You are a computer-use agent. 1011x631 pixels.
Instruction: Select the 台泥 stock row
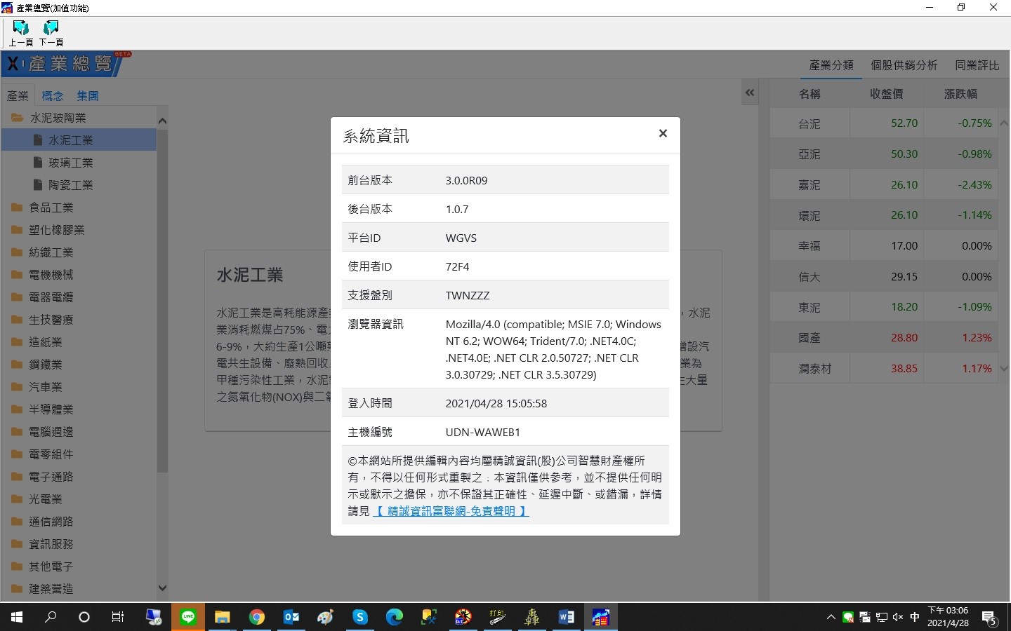(x=809, y=123)
